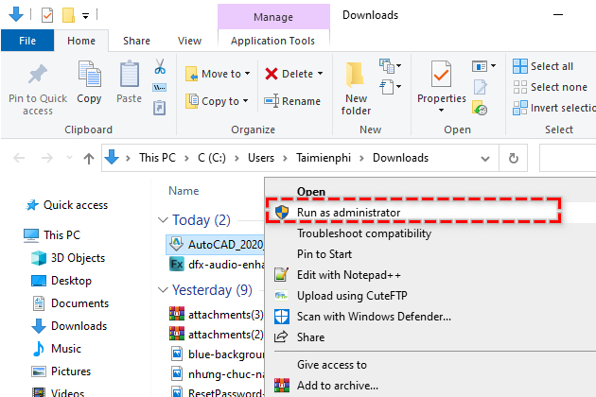Click C (C:) in address breadcrumb

coord(212,158)
